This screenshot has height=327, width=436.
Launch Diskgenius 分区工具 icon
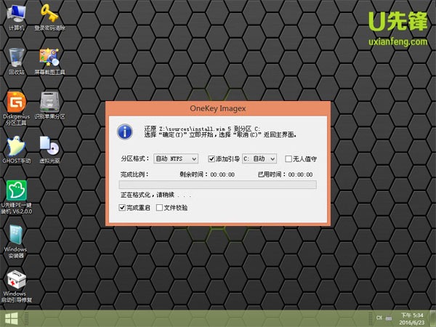coord(16,108)
